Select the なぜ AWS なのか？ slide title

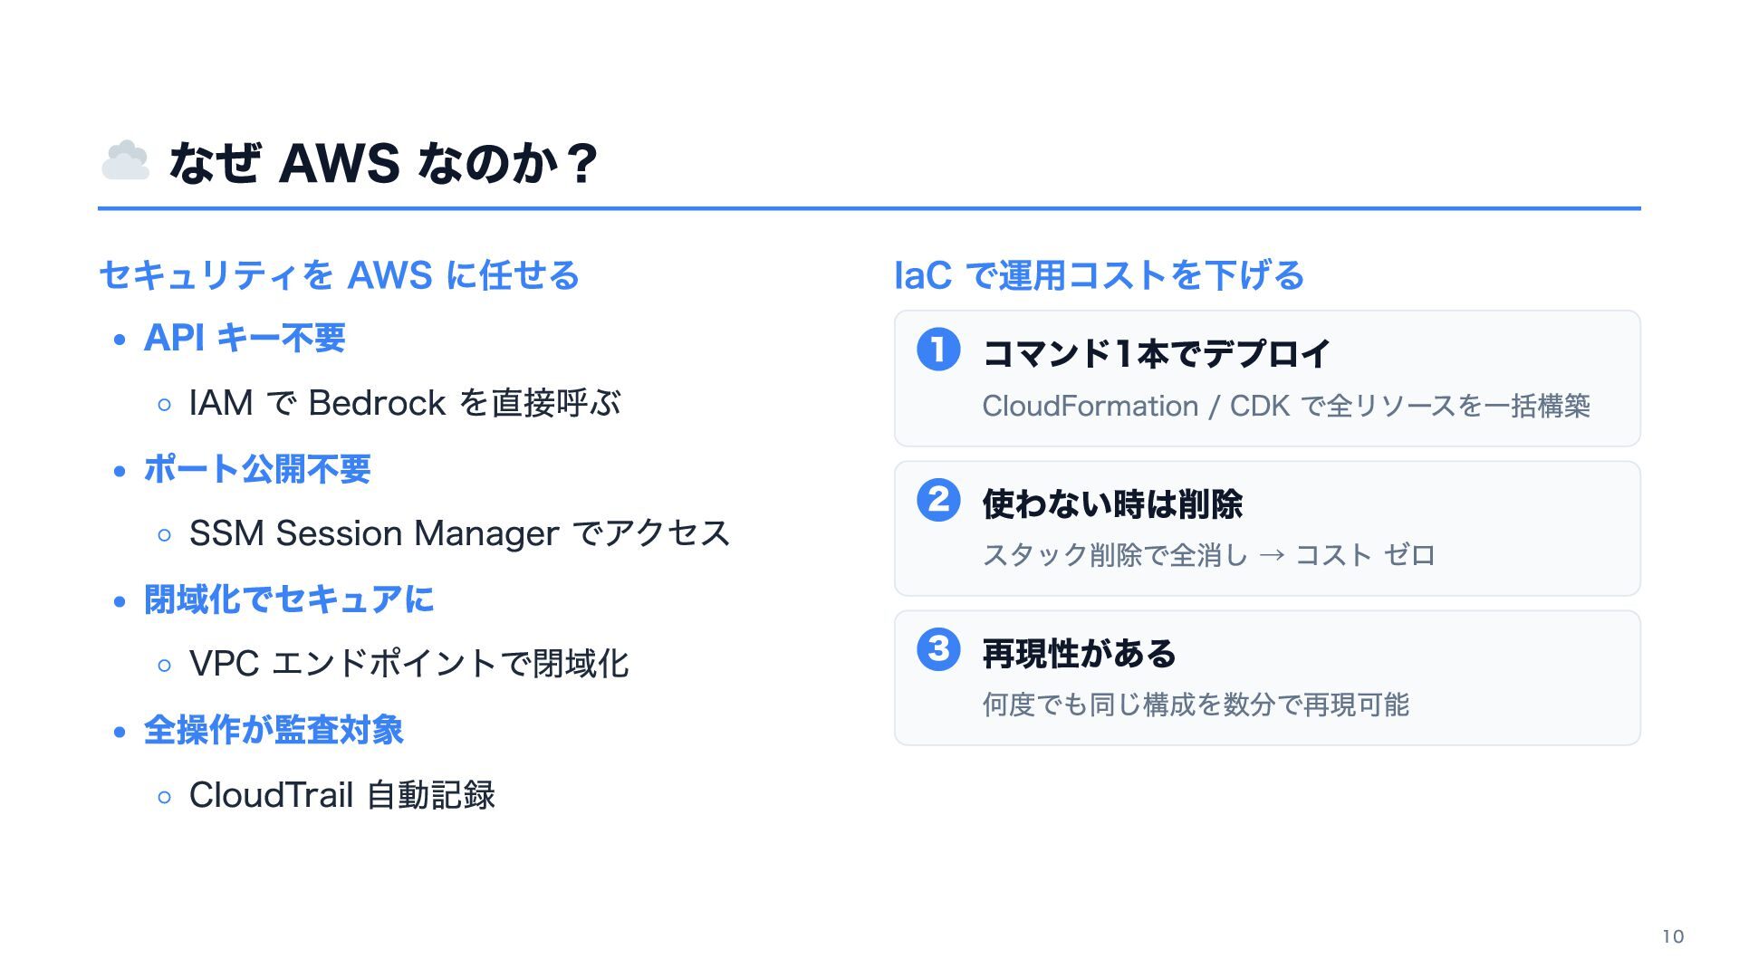coord(384,163)
